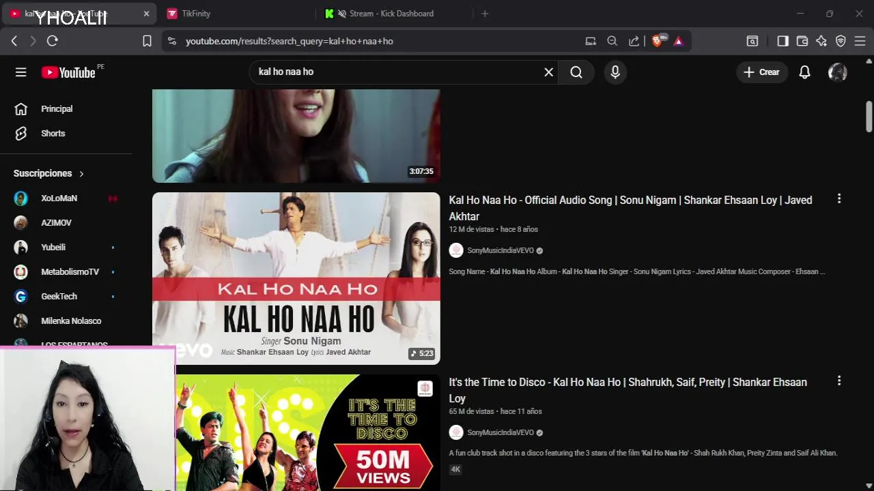Open the Brave VPN shield icon
874x491 pixels.
[841, 42]
